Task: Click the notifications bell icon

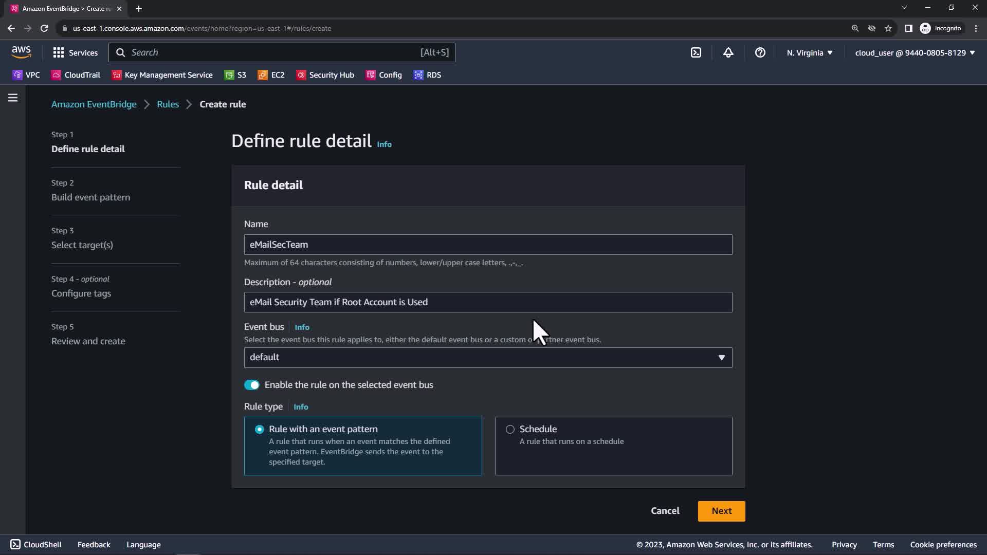Action: 728,52
